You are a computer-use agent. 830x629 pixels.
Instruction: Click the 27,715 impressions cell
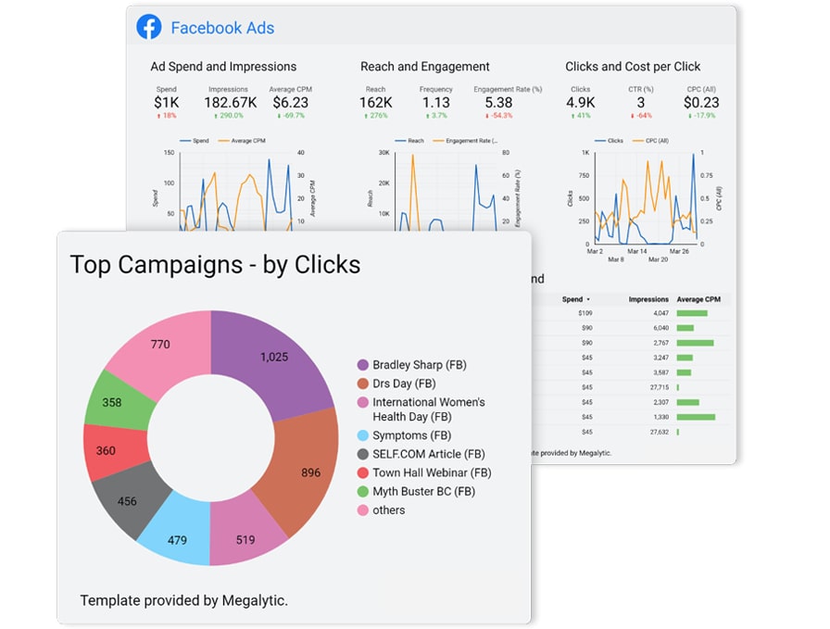click(660, 387)
